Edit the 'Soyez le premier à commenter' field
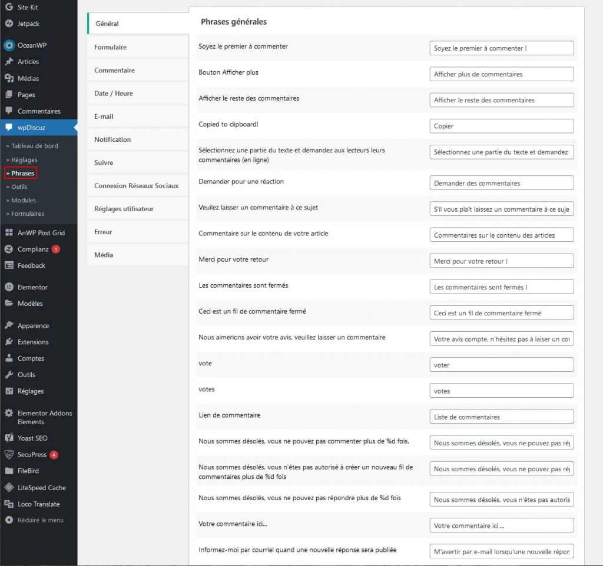The width and height of the screenshot is (603, 566). click(x=501, y=48)
